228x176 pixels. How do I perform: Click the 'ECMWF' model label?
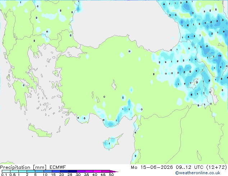tap(58, 167)
